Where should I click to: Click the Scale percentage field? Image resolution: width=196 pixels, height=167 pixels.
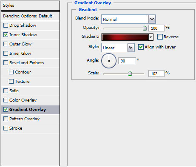[156, 74]
